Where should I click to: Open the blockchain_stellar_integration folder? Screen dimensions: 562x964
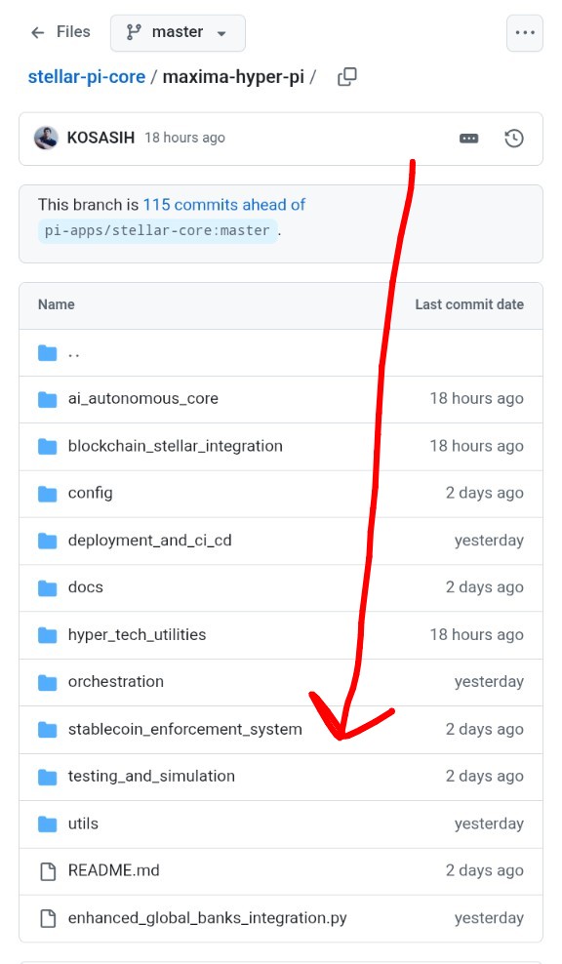pyautogui.click(x=176, y=446)
